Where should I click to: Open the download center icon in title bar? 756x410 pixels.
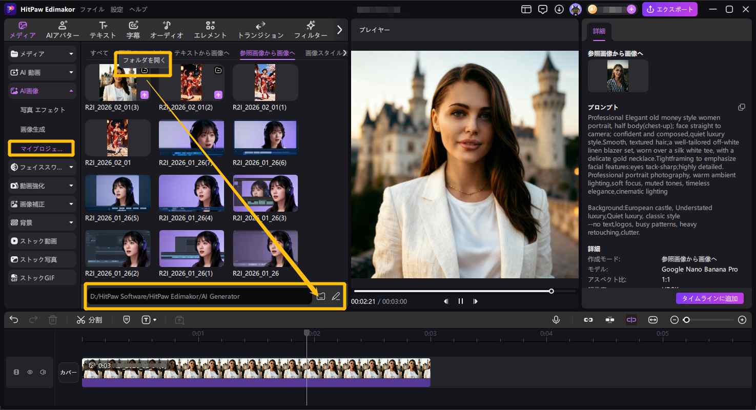[559, 9]
